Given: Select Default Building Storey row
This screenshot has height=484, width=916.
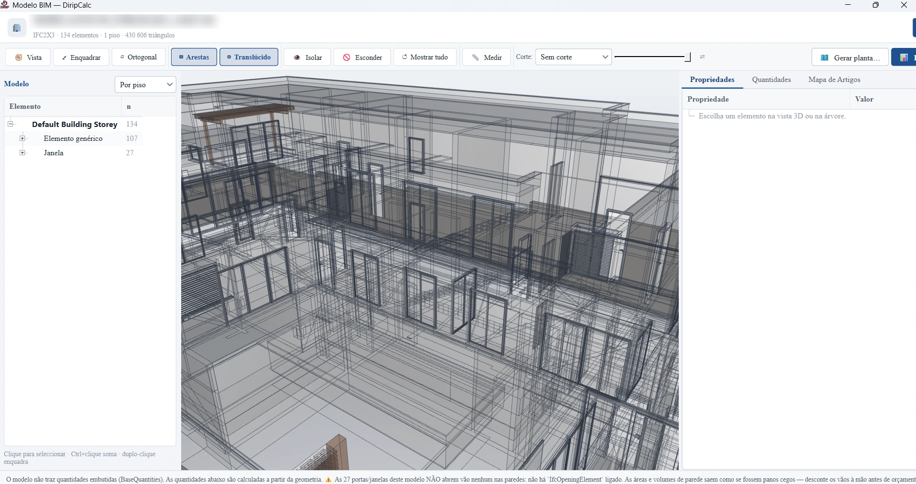Looking at the screenshot, I should 74,124.
